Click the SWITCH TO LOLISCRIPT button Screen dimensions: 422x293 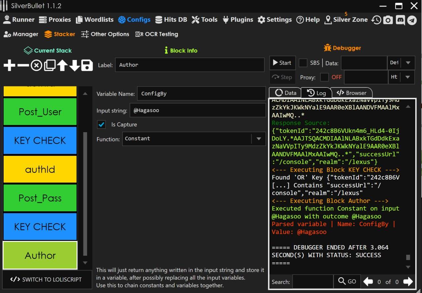pos(46,279)
